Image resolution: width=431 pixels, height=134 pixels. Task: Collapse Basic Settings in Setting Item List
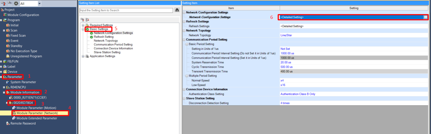point(83,29)
